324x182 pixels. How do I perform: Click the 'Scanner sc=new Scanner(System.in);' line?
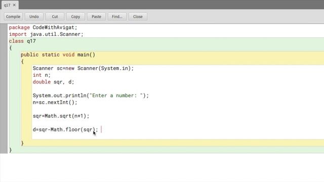[x=83, y=68]
